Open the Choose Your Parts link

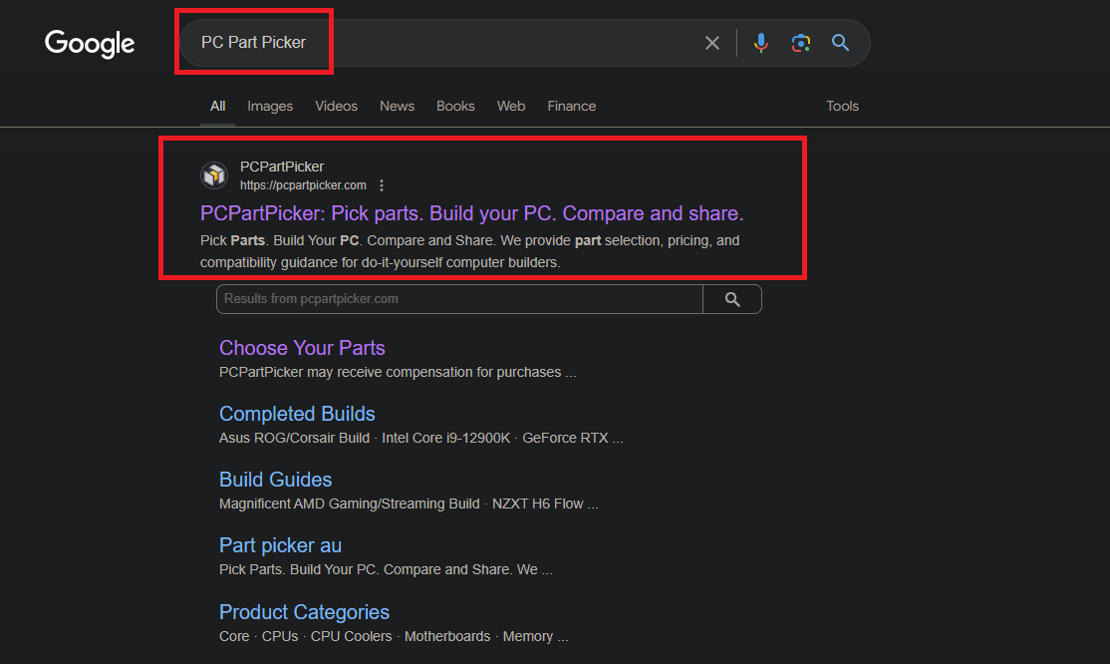[302, 348]
